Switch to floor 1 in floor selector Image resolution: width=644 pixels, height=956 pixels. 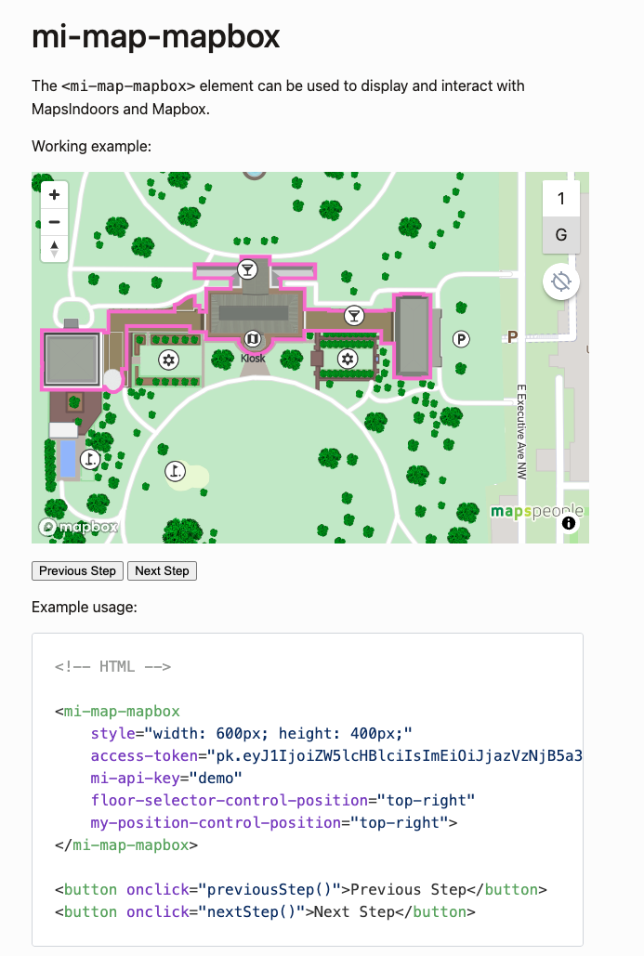tap(560, 199)
